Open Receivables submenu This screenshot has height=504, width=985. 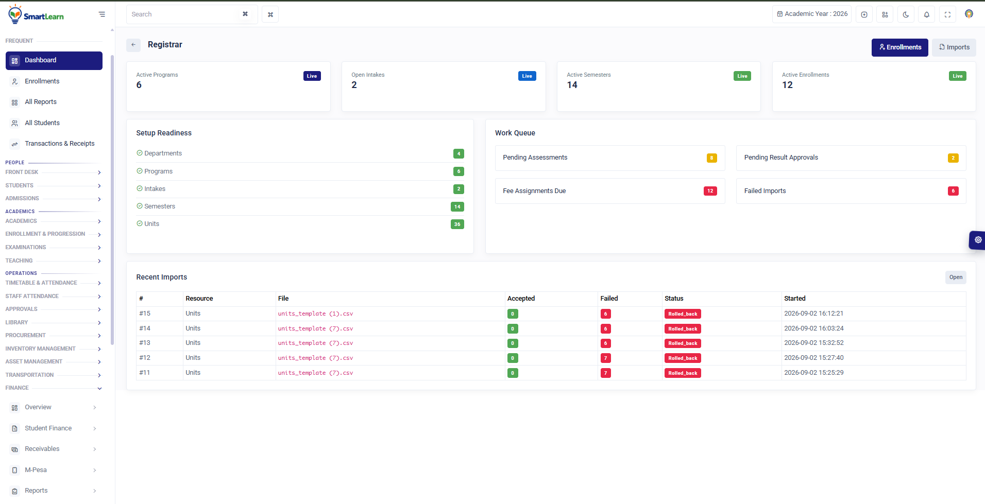click(54, 449)
